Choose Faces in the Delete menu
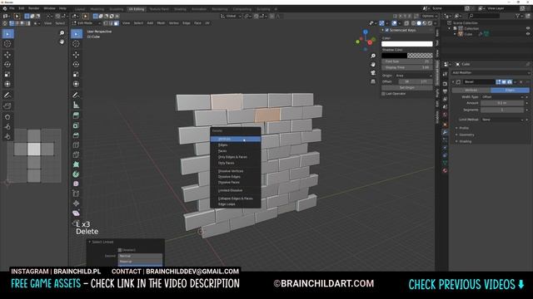 pyautogui.click(x=236, y=151)
